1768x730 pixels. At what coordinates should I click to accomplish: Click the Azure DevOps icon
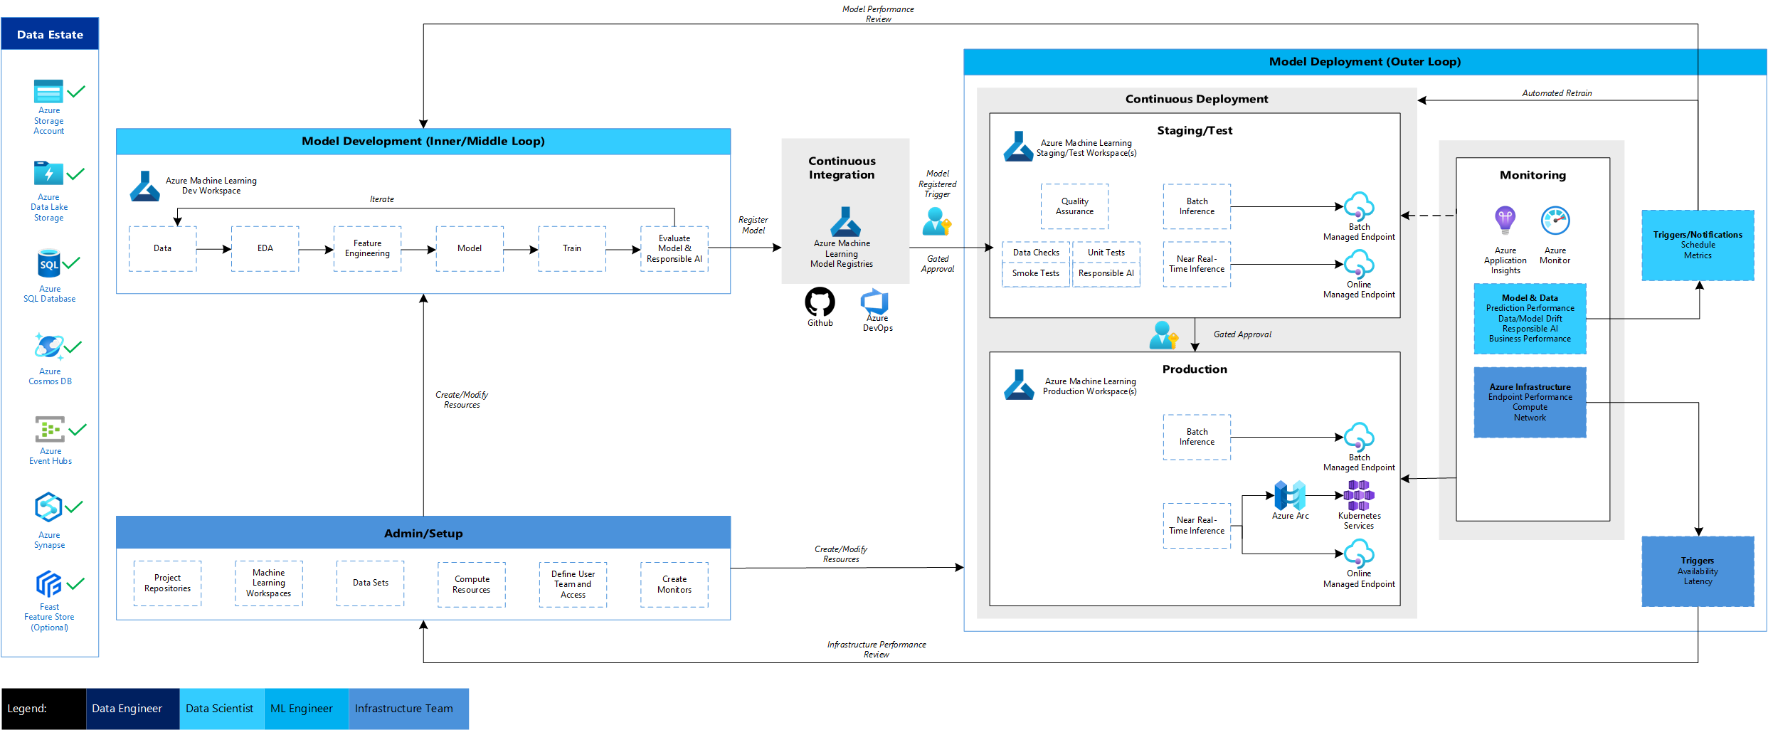[x=874, y=302]
